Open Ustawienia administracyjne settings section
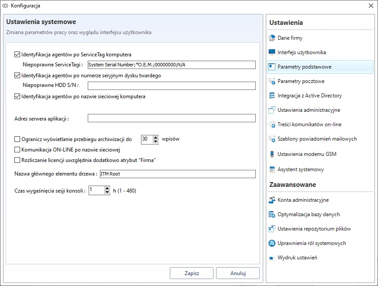Screen dimensions: 378x286 [309, 110]
